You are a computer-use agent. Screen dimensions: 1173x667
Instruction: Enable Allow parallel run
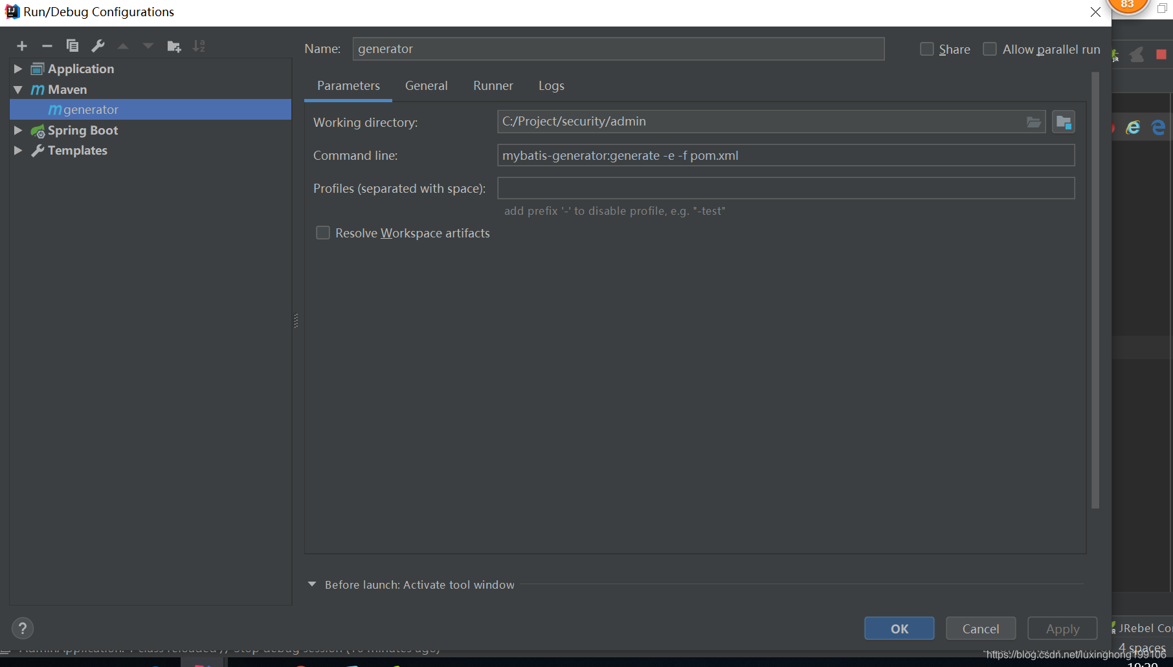990,49
